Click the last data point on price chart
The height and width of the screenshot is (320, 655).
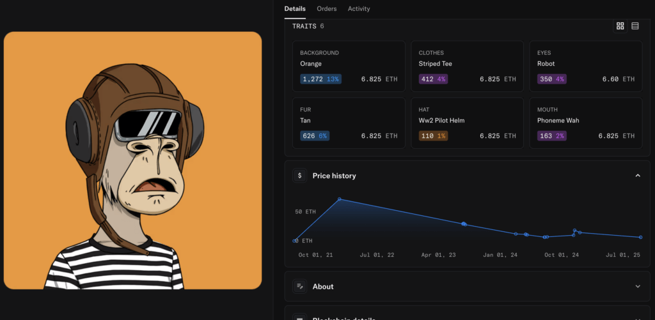640,238
